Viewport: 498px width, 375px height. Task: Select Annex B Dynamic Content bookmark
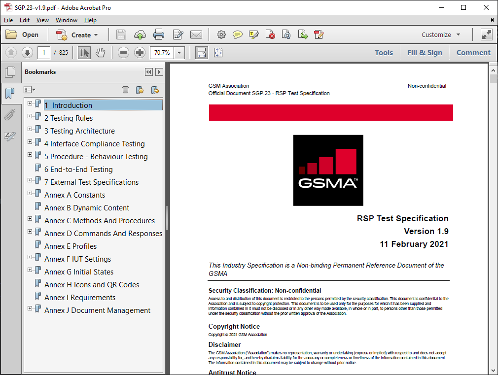(87, 207)
